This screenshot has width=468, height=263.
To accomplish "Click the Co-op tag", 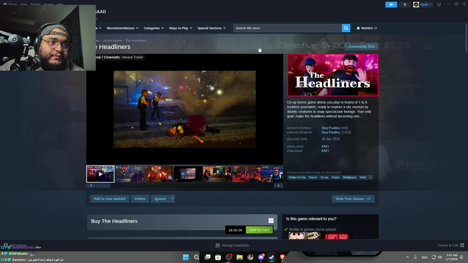I will [x=324, y=178].
